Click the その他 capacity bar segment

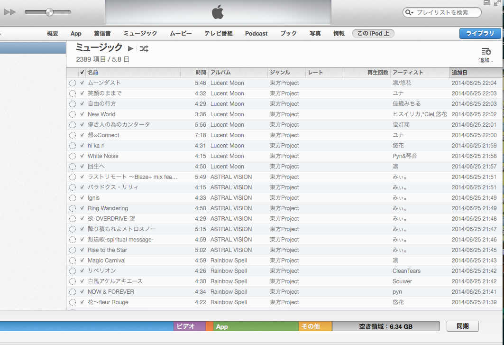coord(315,326)
